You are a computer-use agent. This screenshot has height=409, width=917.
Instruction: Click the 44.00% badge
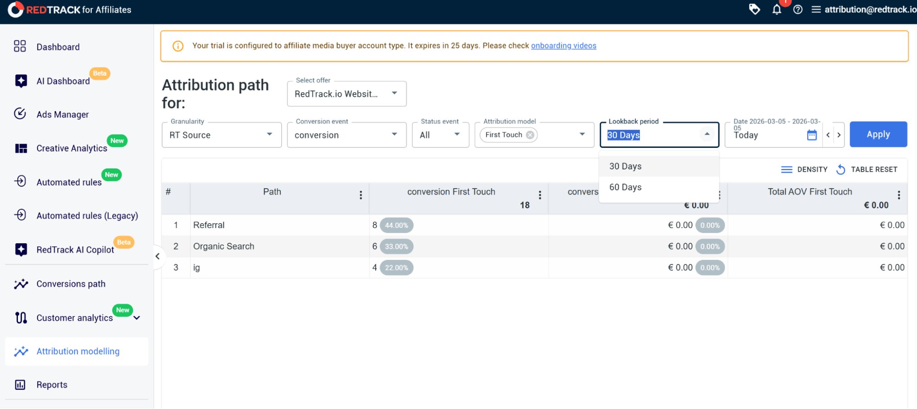coord(396,225)
